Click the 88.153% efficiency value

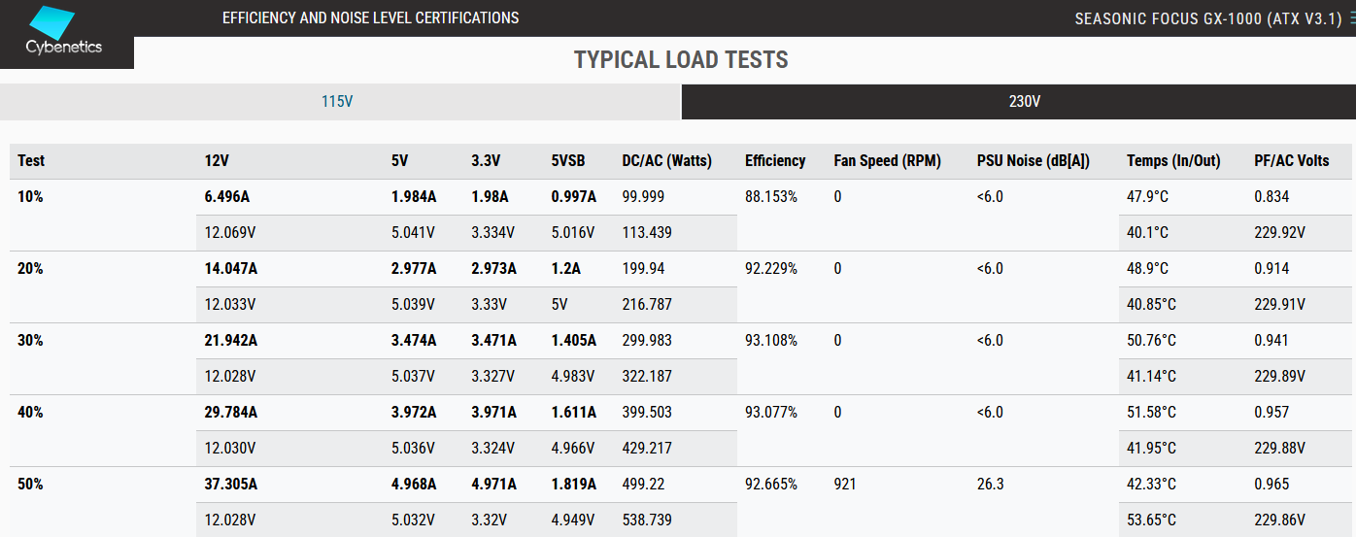[771, 197]
